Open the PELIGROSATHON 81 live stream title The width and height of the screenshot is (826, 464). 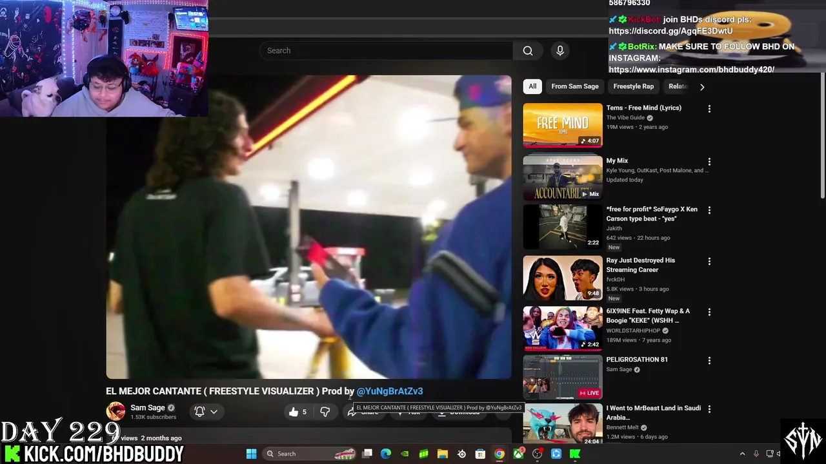coord(637,360)
